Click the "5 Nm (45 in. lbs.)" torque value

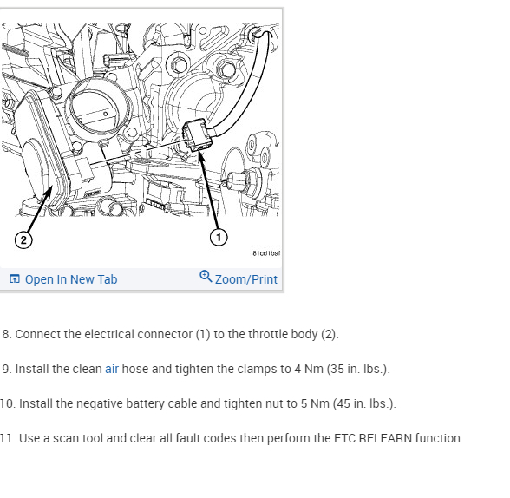click(348, 403)
